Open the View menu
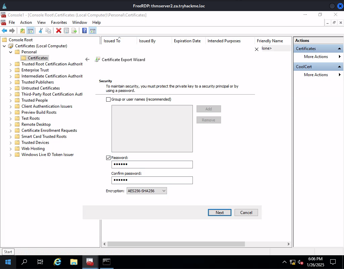 click(x=41, y=22)
